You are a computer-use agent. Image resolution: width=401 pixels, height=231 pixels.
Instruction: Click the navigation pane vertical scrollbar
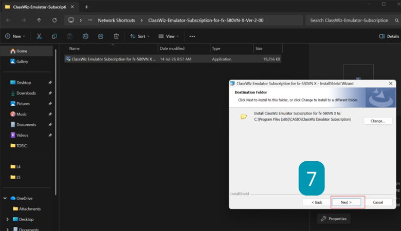(x=56, y=123)
